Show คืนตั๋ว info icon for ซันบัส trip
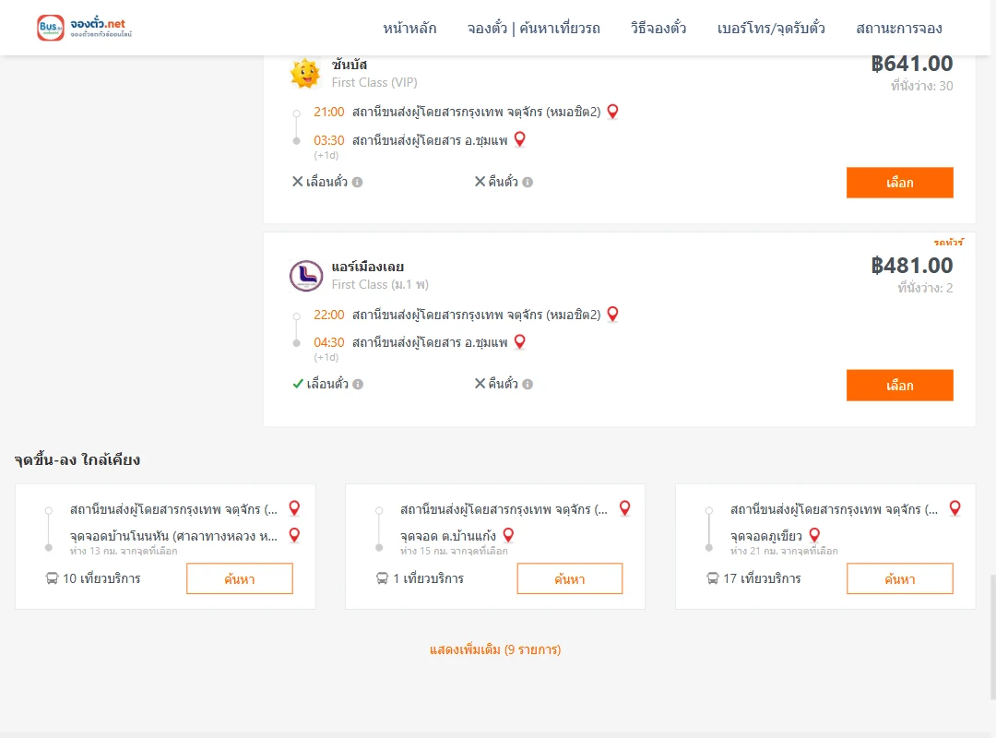996x738 pixels. pyautogui.click(x=528, y=183)
